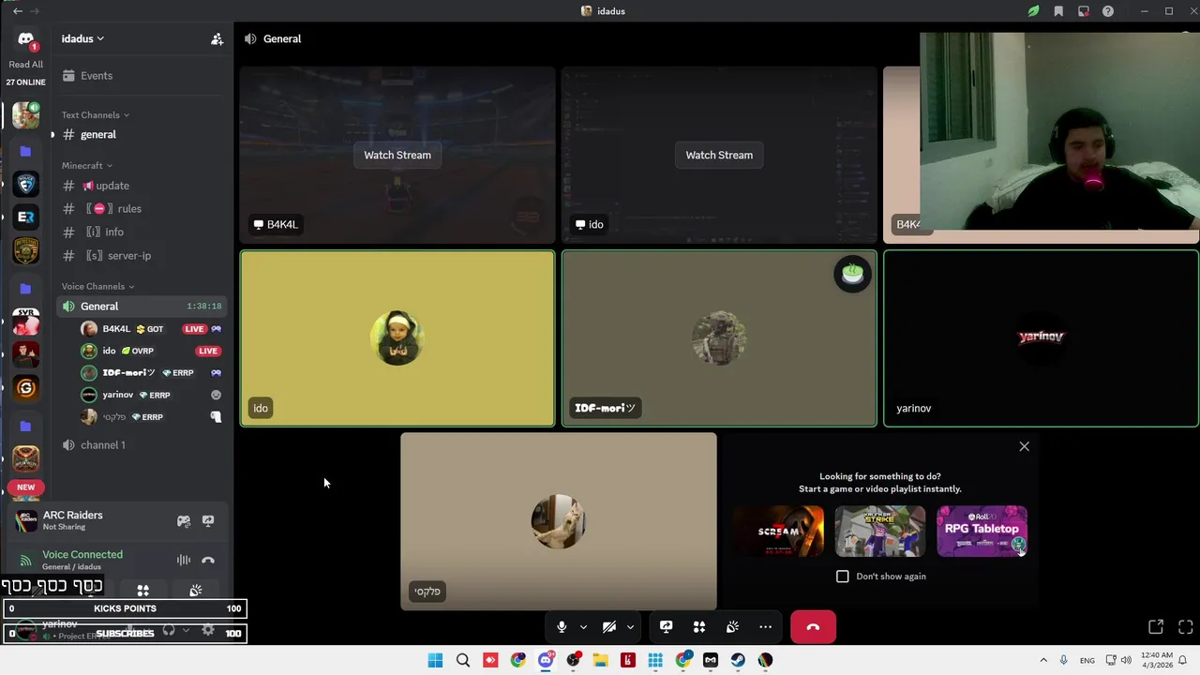Image resolution: width=1200 pixels, height=675 pixels.
Task: Click the invite people icon beside idadus
Action: click(x=217, y=38)
